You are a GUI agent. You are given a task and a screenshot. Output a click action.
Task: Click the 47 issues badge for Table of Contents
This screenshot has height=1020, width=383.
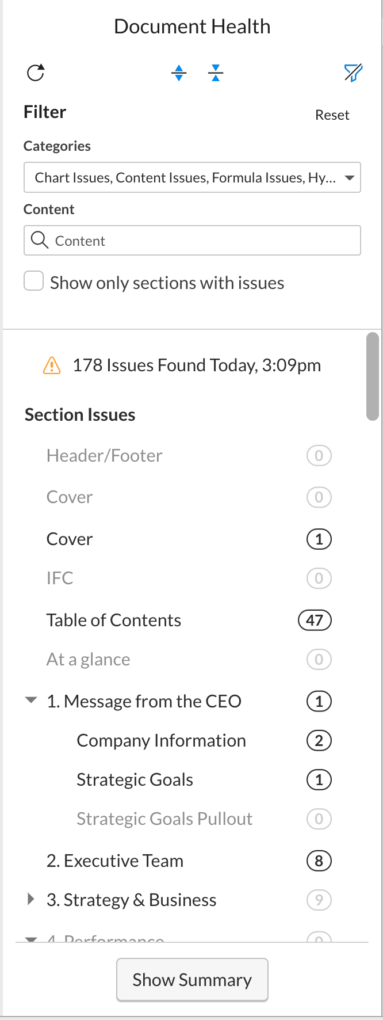point(315,621)
